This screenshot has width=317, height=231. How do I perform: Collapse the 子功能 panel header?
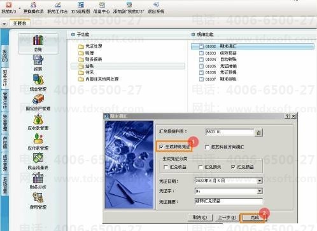click(x=73, y=34)
